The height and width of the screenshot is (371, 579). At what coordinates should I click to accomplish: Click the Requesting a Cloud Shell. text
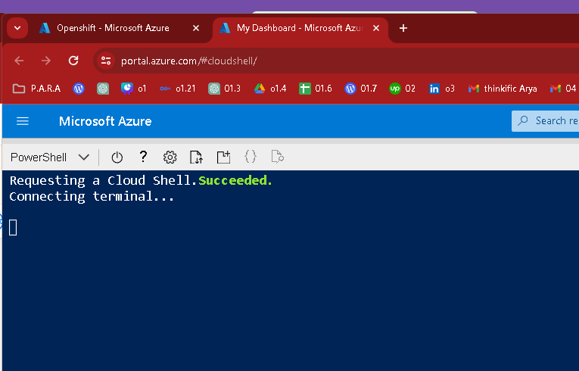pos(104,180)
